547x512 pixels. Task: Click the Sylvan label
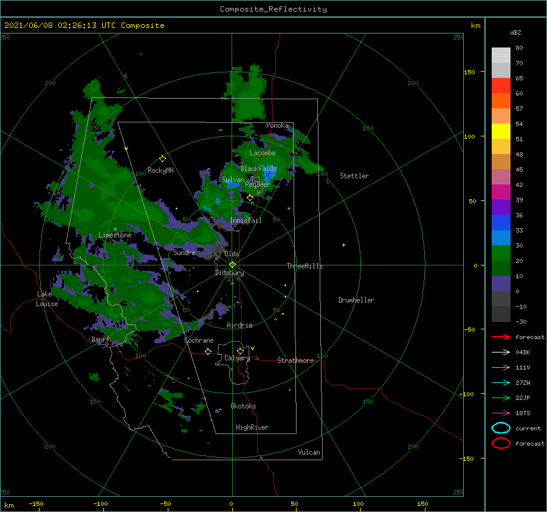[233, 180]
